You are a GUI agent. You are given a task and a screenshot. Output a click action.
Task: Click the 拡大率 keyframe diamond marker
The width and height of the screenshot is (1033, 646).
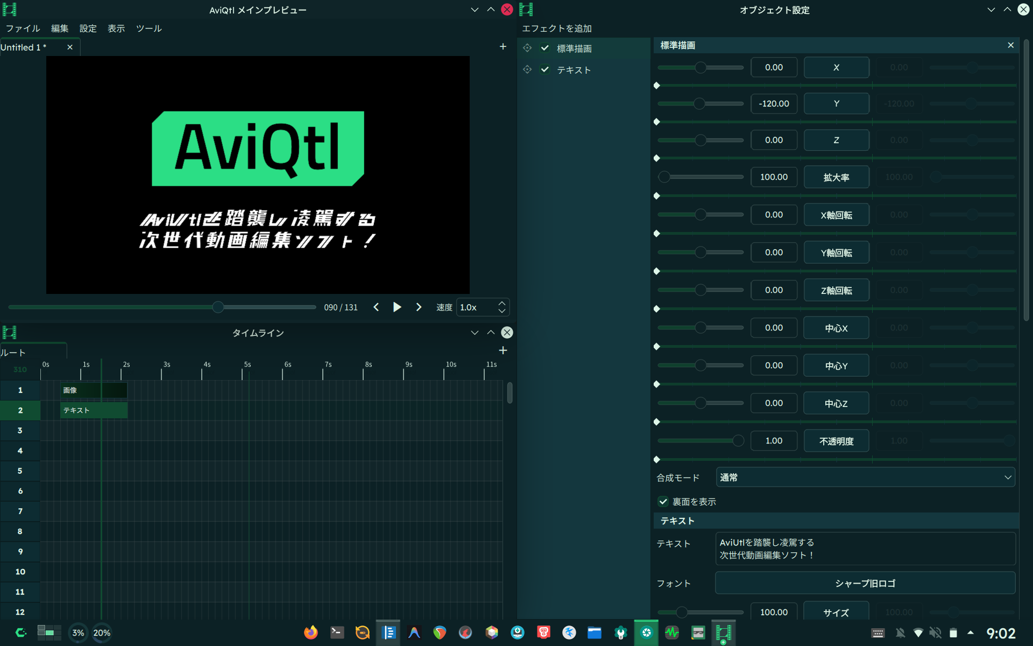[656, 196]
